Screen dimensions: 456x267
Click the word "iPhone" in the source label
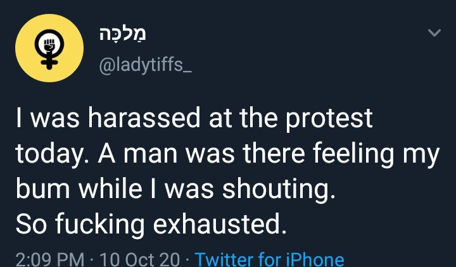point(314,259)
